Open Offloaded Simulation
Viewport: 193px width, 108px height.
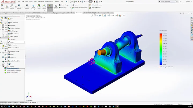tap(96, 5)
